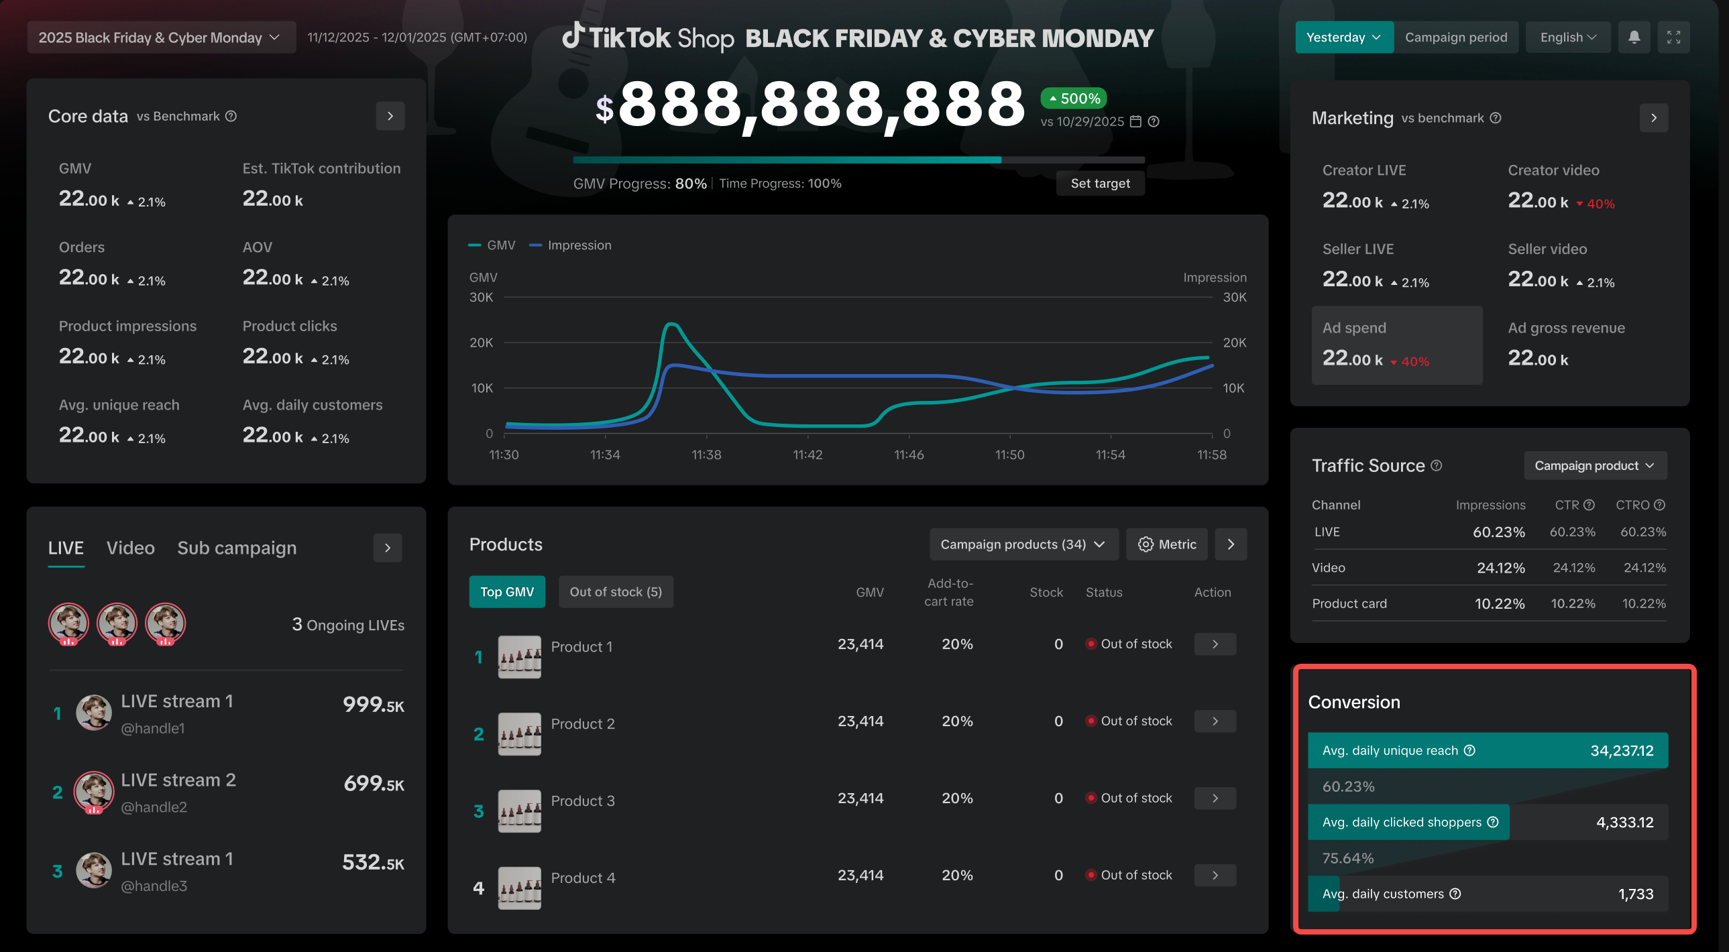This screenshot has height=952, width=1729.
Task: Expand Campaign products (34) dropdown
Action: (x=1023, y=544)
